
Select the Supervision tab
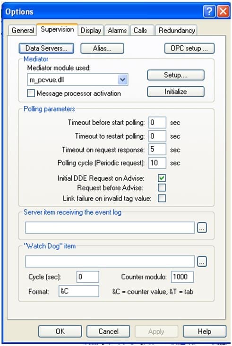[x=57, y=29]
